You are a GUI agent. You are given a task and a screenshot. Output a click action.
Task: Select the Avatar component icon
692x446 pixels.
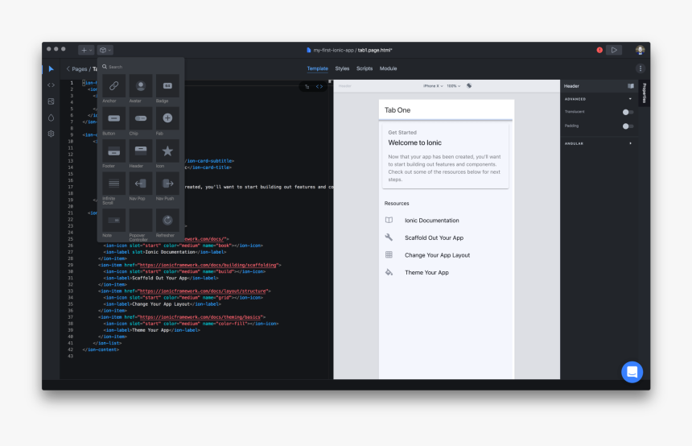(x=141, y=85)
